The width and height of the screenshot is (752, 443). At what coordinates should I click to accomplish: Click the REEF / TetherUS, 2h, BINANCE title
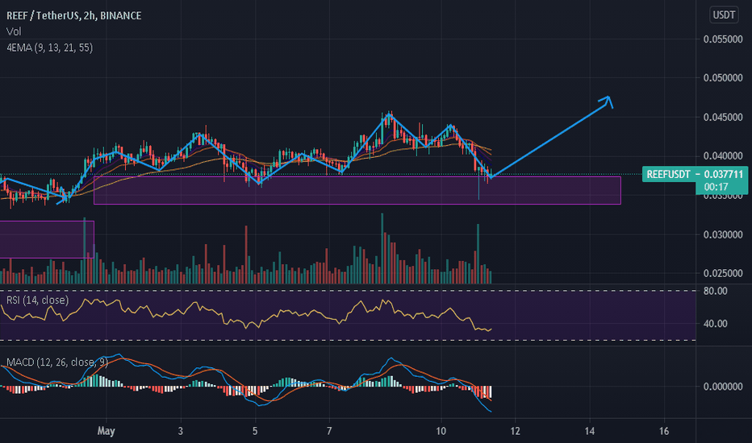pos(74,16)
